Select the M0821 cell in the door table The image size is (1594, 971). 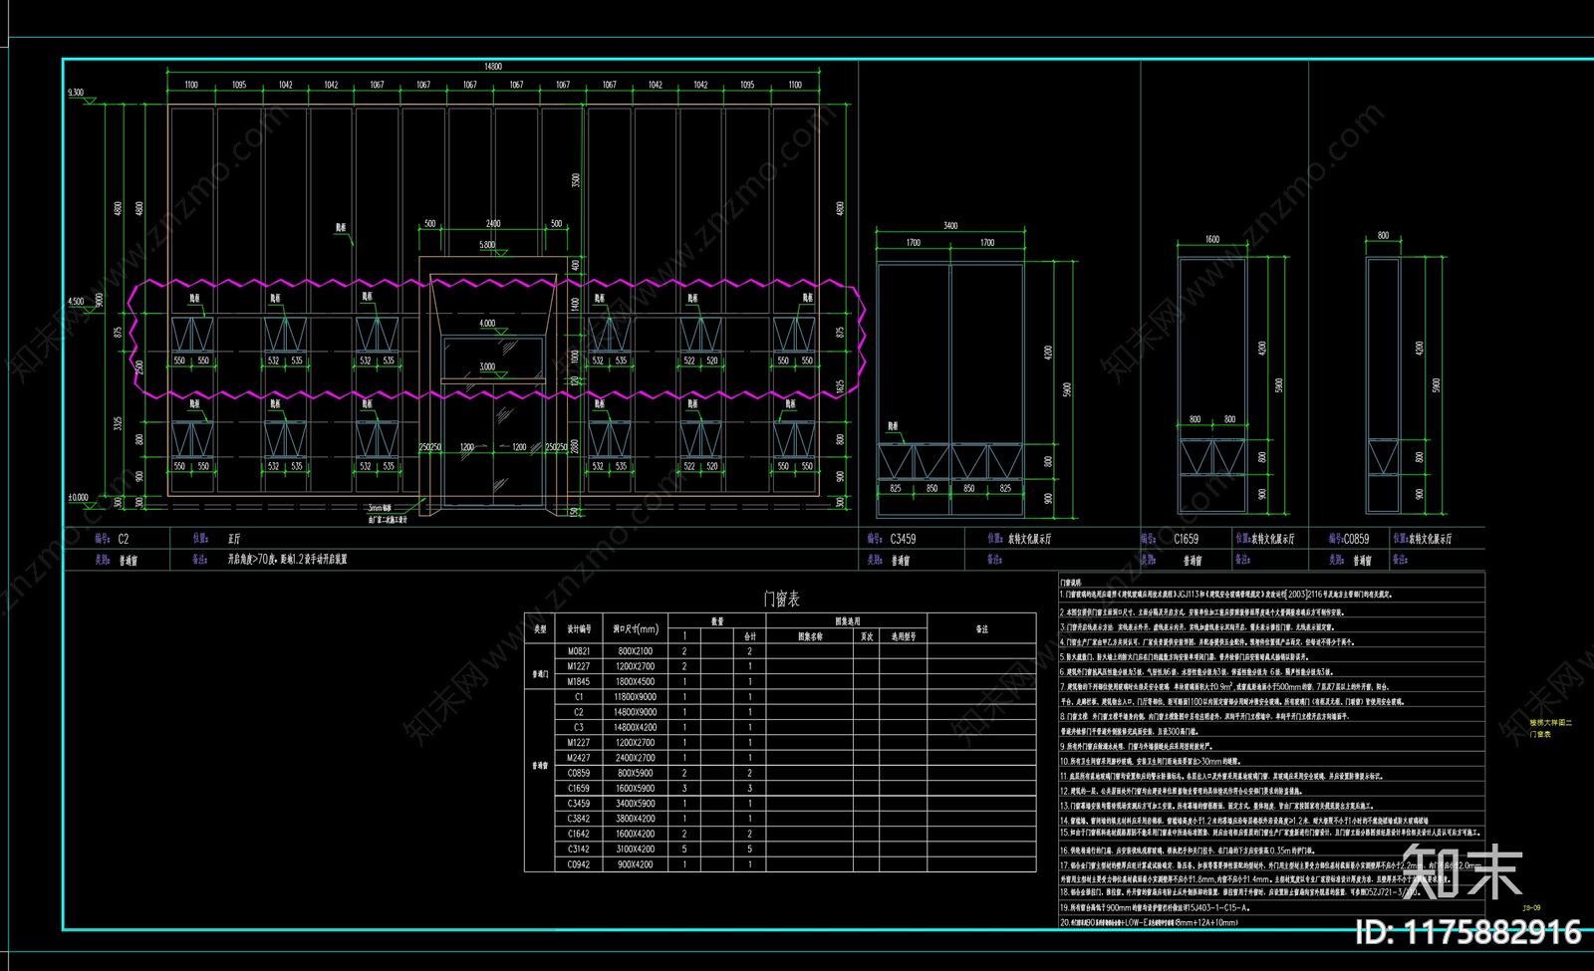point(579,651)
